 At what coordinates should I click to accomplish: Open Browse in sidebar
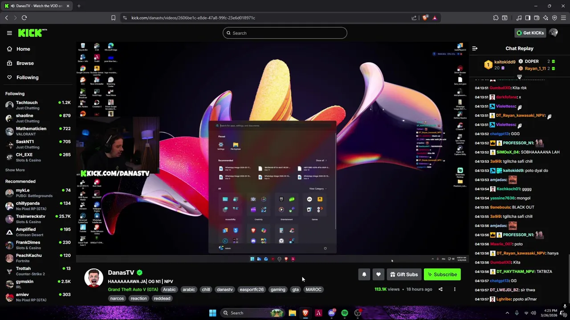click(38, 63)
